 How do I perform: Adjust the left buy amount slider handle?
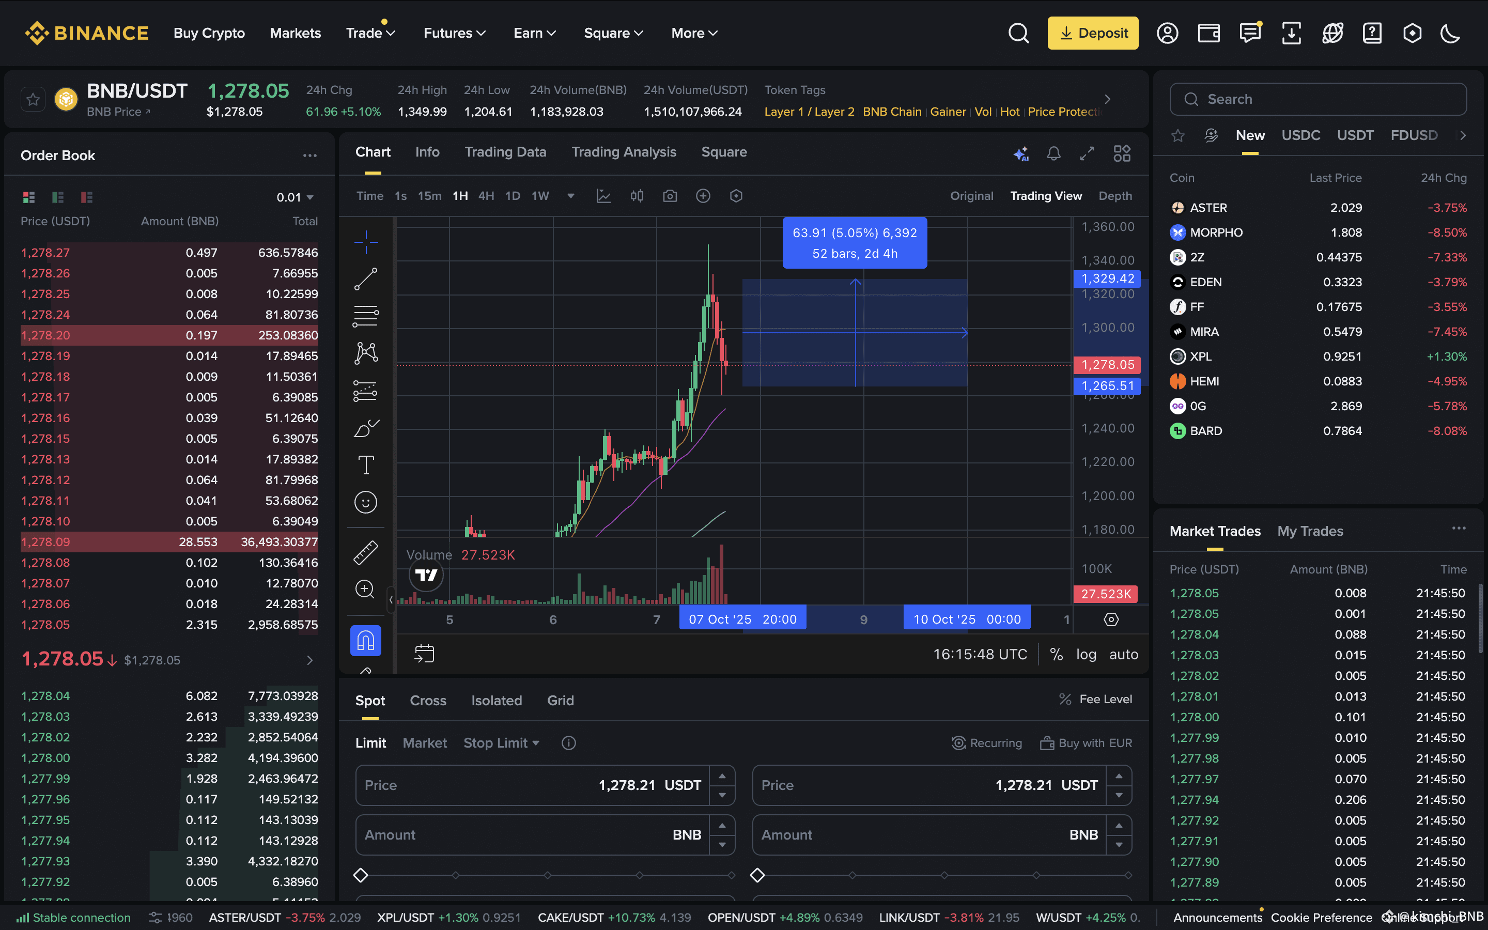(361, 875)
